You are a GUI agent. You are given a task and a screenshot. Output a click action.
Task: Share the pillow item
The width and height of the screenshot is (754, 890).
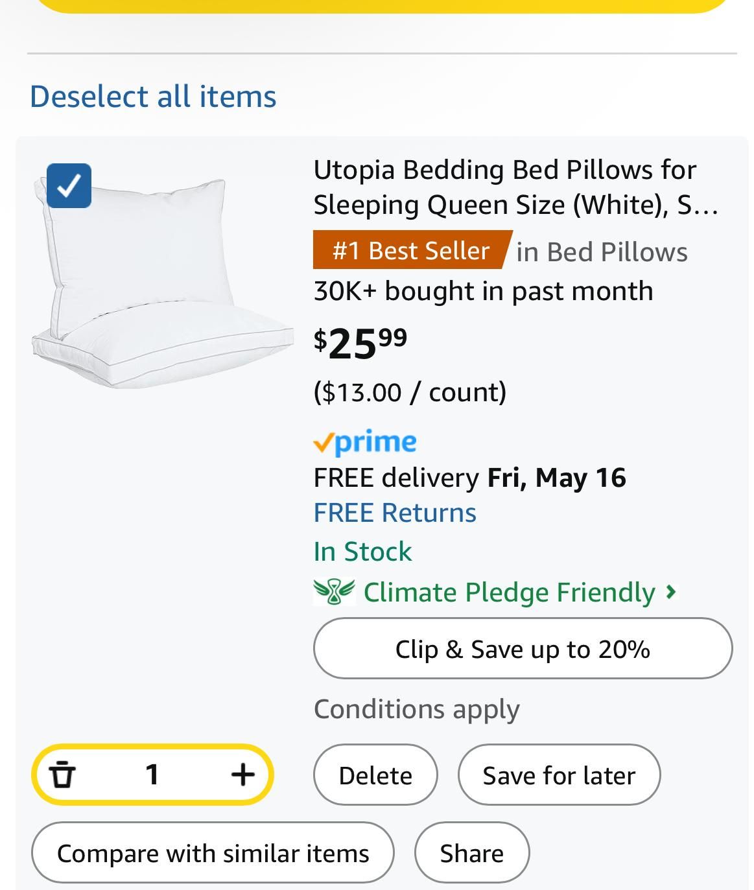471,853
